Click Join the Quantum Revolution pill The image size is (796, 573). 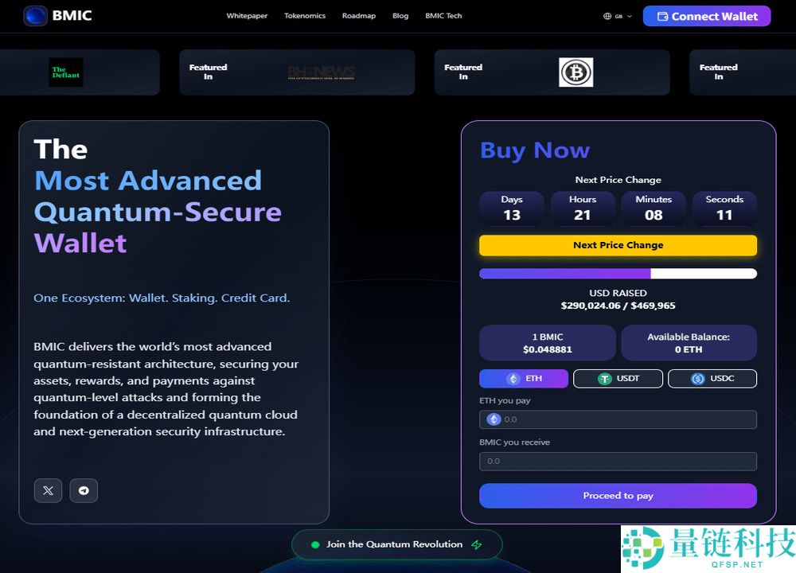[x=396, y=544]
